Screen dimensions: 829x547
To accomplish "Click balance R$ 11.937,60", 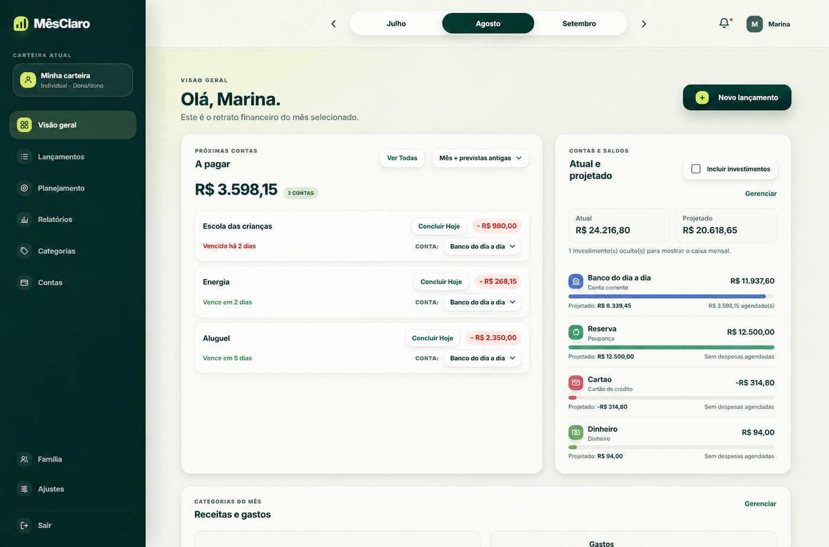I will click(x=752, y=281).
